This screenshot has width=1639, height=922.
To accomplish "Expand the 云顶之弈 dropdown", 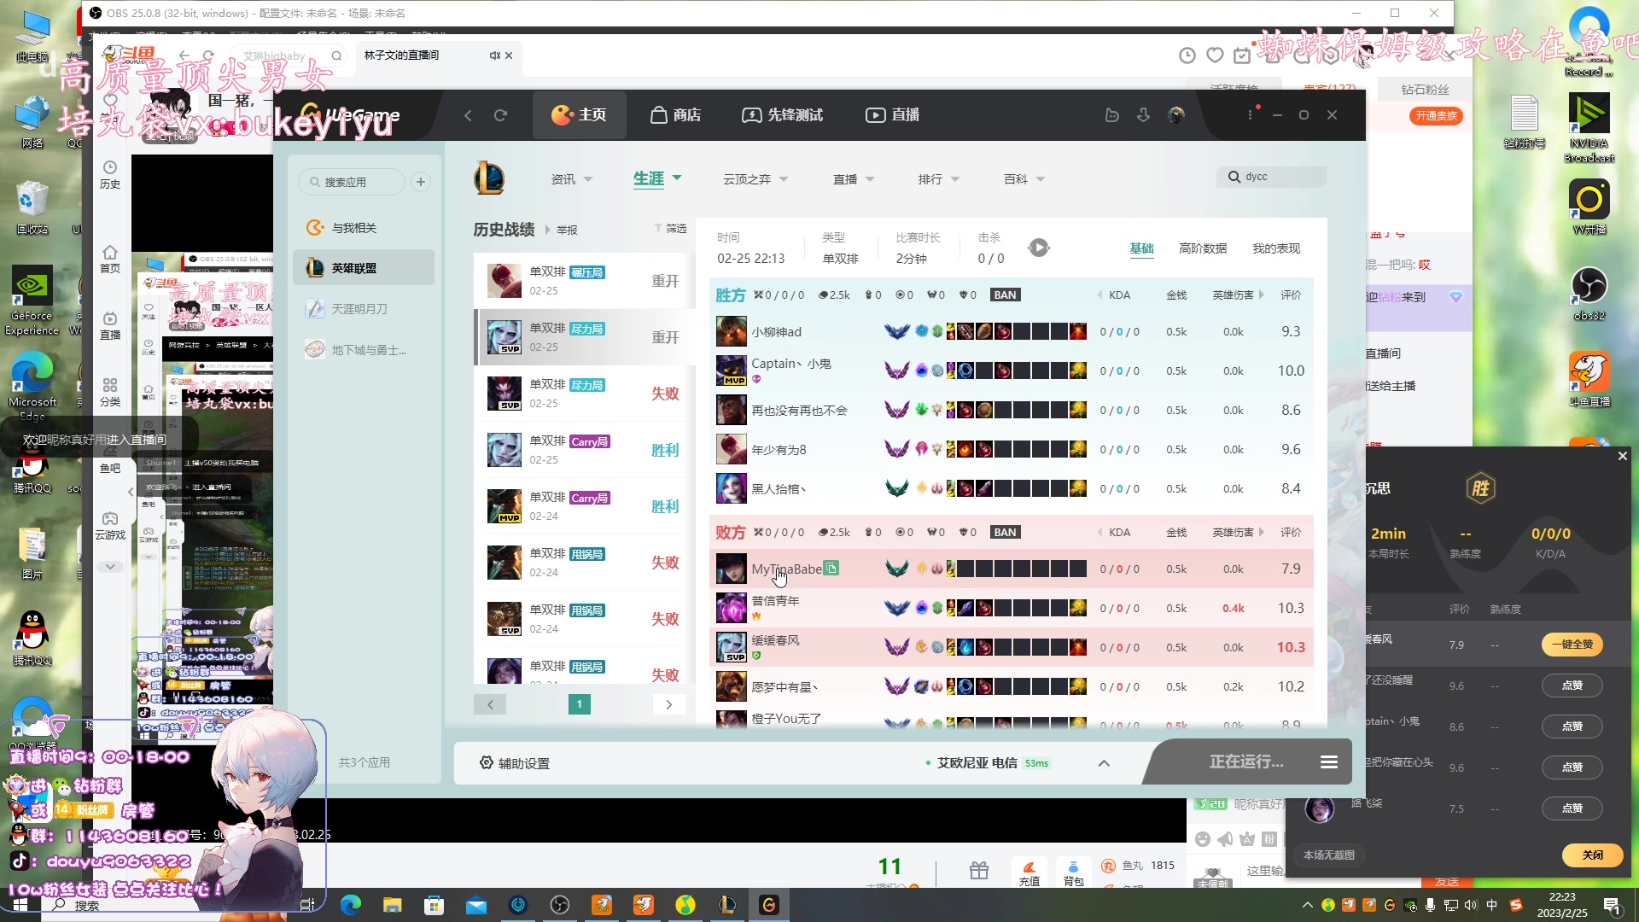I will pos(784,179).
